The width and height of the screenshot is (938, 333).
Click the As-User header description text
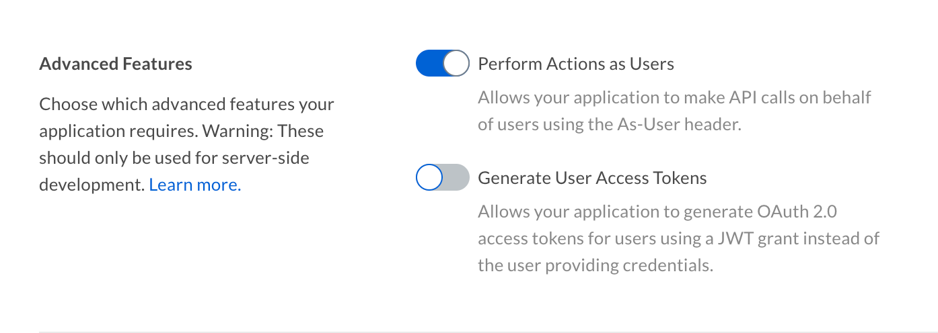click(x=674, y=111)
